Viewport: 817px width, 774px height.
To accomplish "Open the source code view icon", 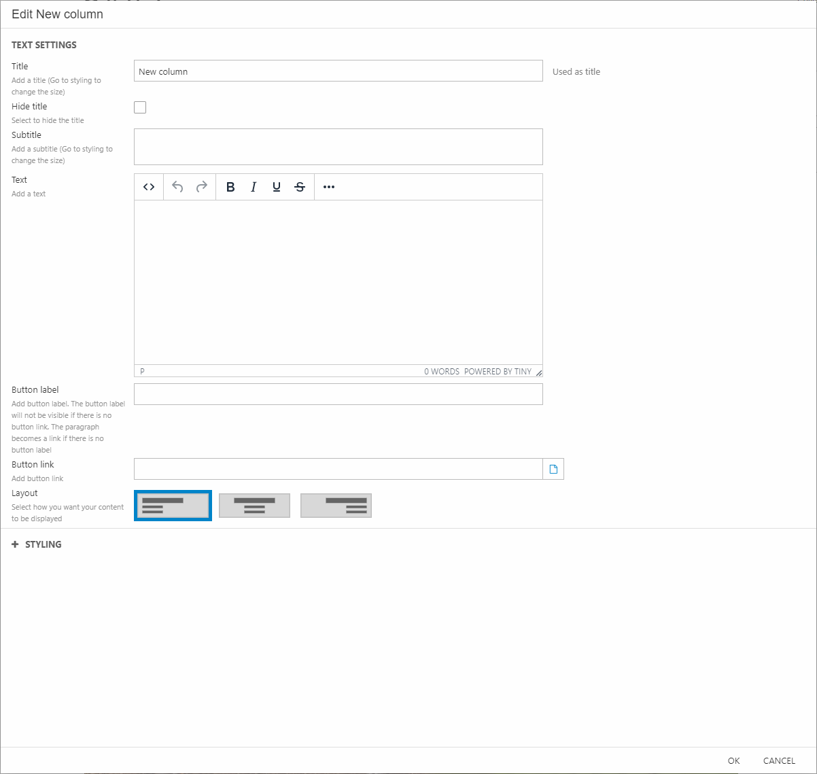I will coord(149,187).
